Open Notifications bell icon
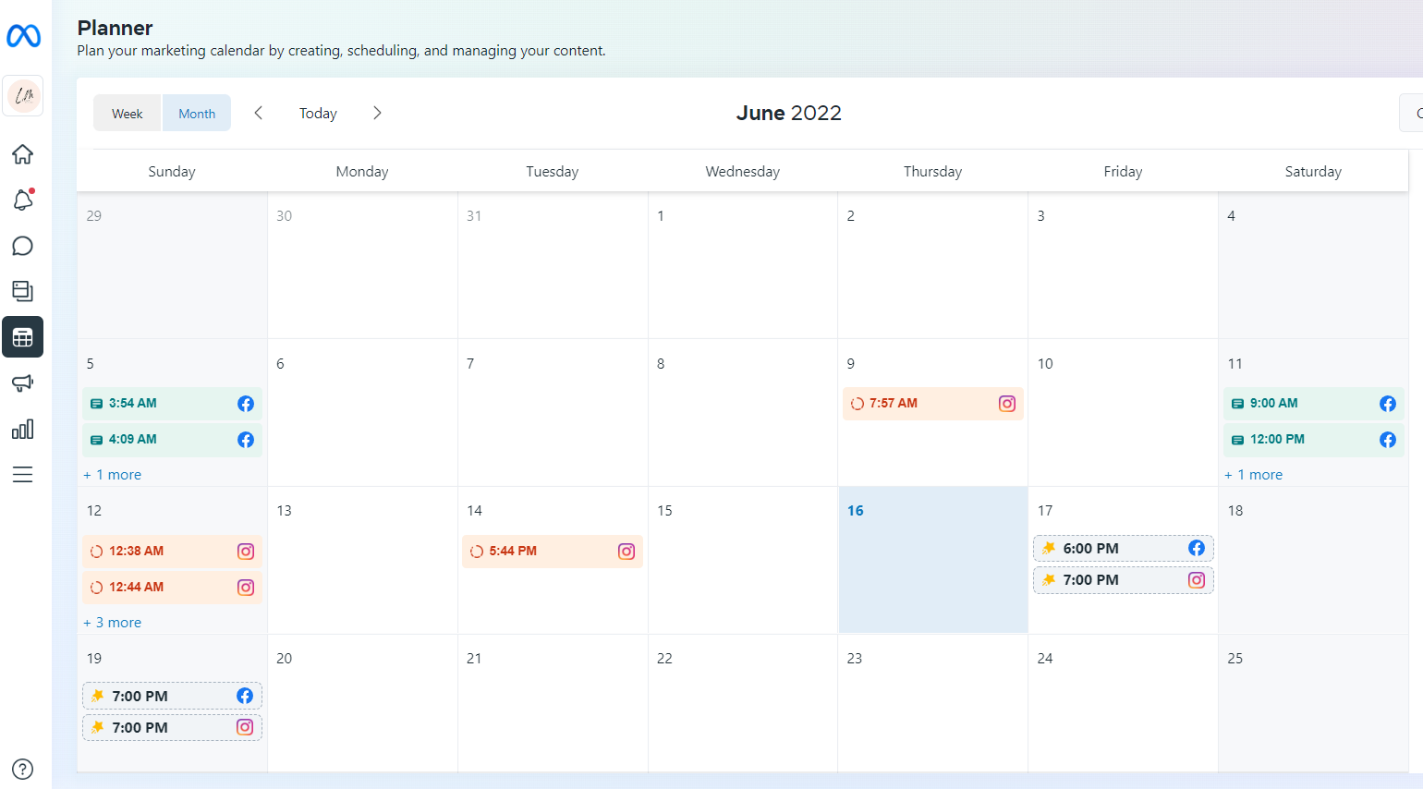The width and height of the screenshot is (1423, 789). (23, 200)
